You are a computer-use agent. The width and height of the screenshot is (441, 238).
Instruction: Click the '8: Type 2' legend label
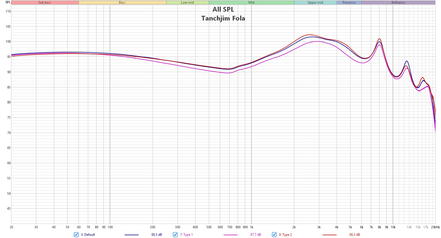pos(285,235)
